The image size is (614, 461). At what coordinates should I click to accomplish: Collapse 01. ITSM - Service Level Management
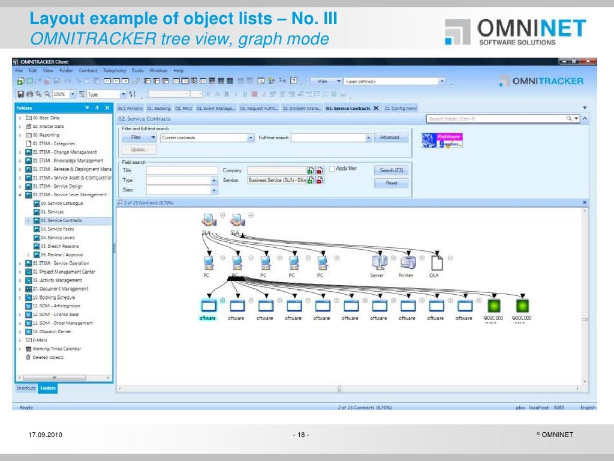[20, 194]
